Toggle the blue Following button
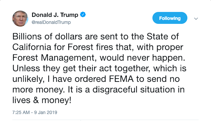211x121 pixels. tap(170, 18)
